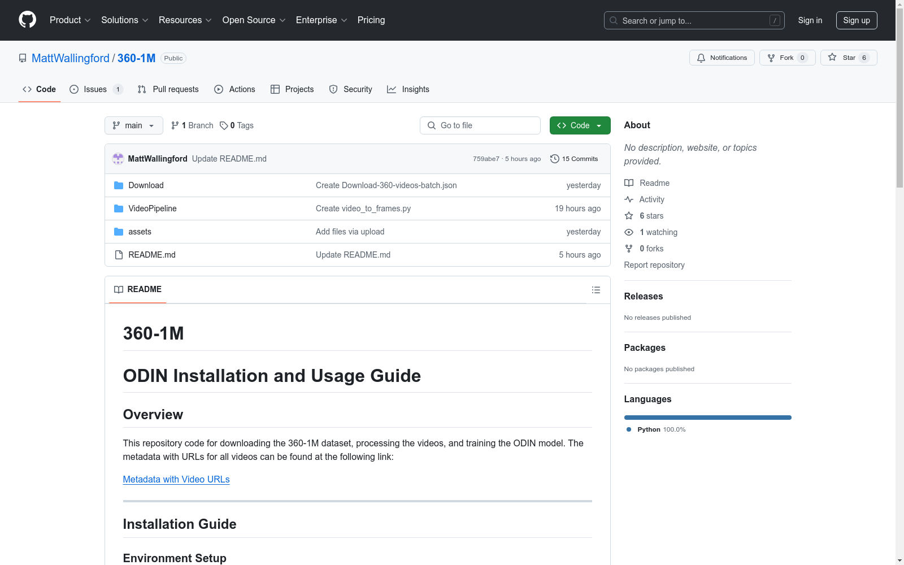Click the Python language bar
The height and width of the screenshot is (565, 904).
[x=708, y=418]
